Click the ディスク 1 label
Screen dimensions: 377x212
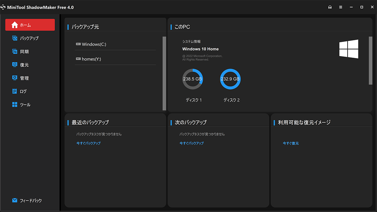(x=194, y=100)
